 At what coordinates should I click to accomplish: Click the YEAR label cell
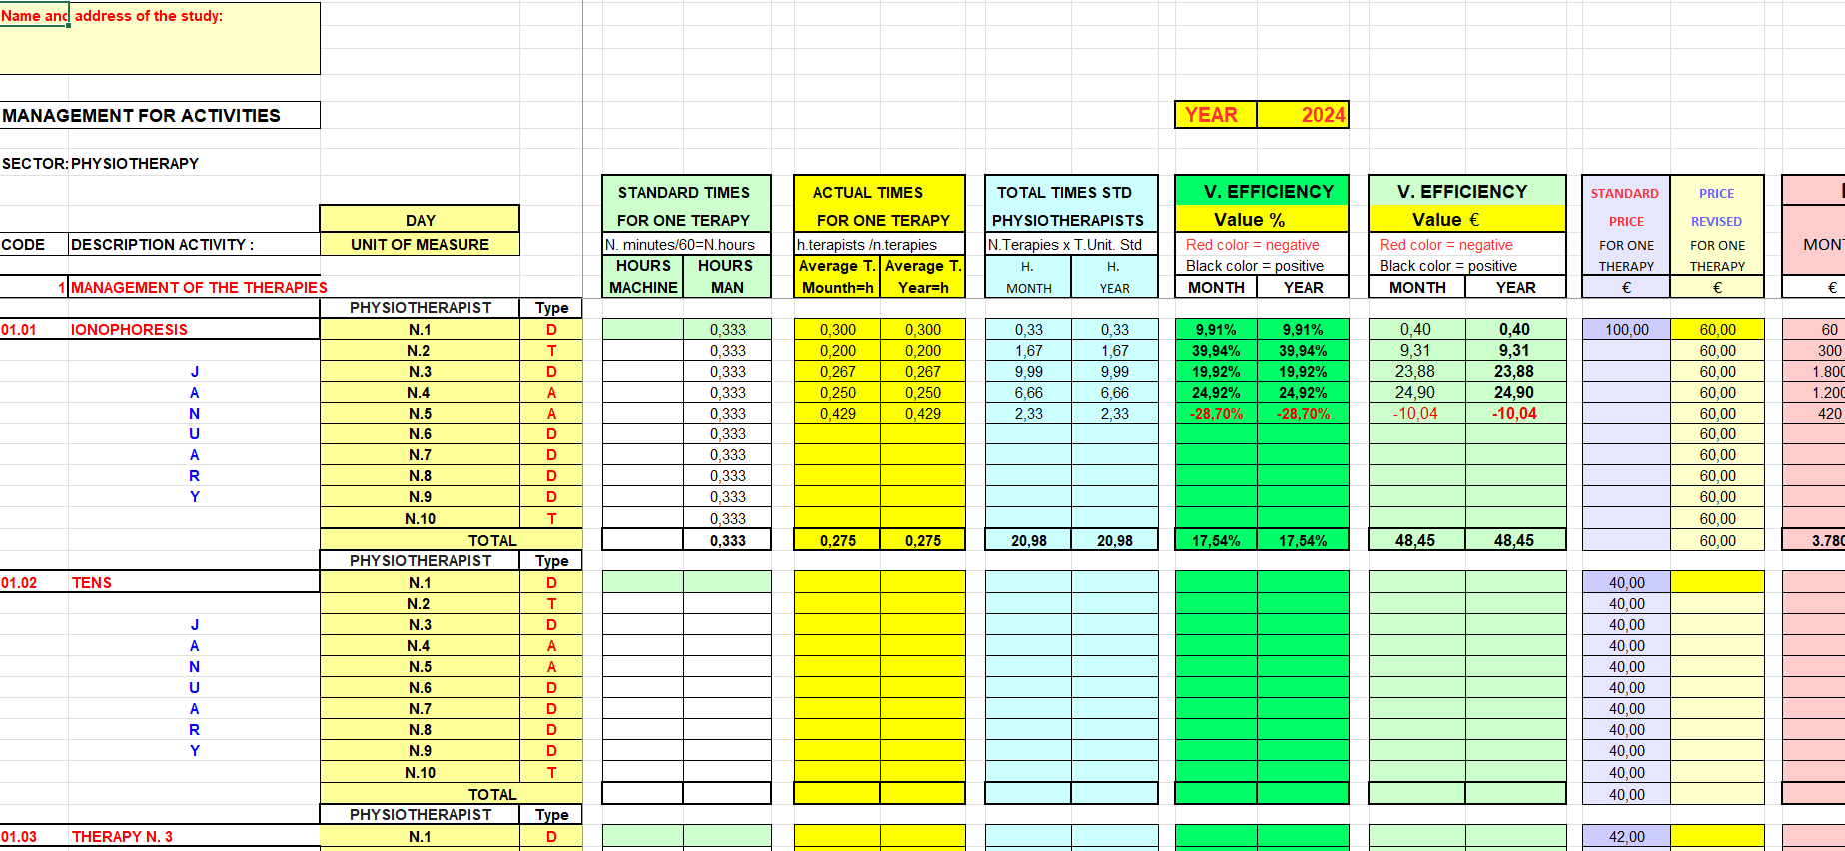click(1215, 115)
